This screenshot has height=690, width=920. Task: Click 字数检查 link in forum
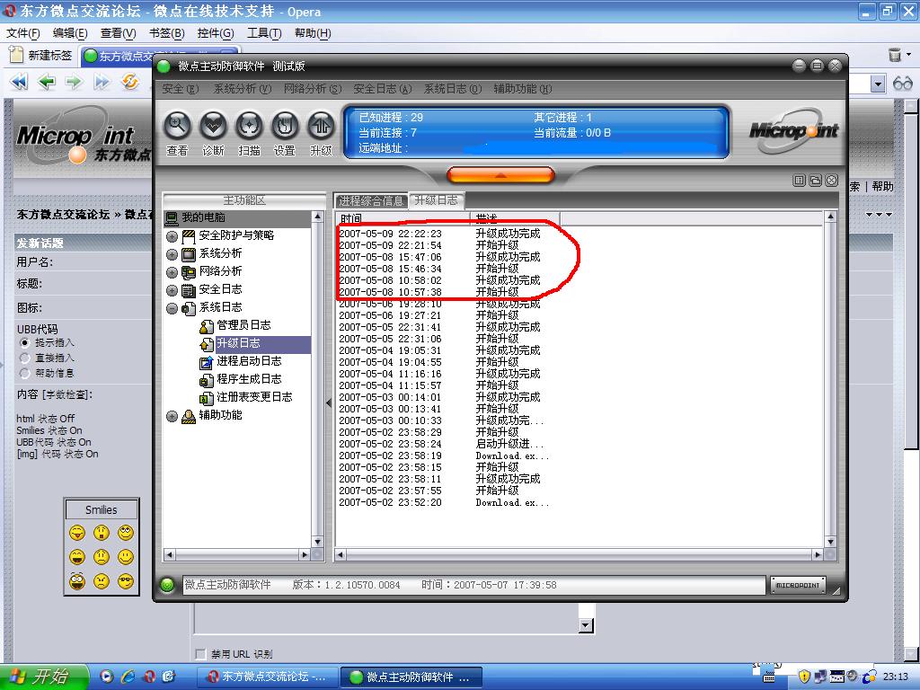point(66,395)
